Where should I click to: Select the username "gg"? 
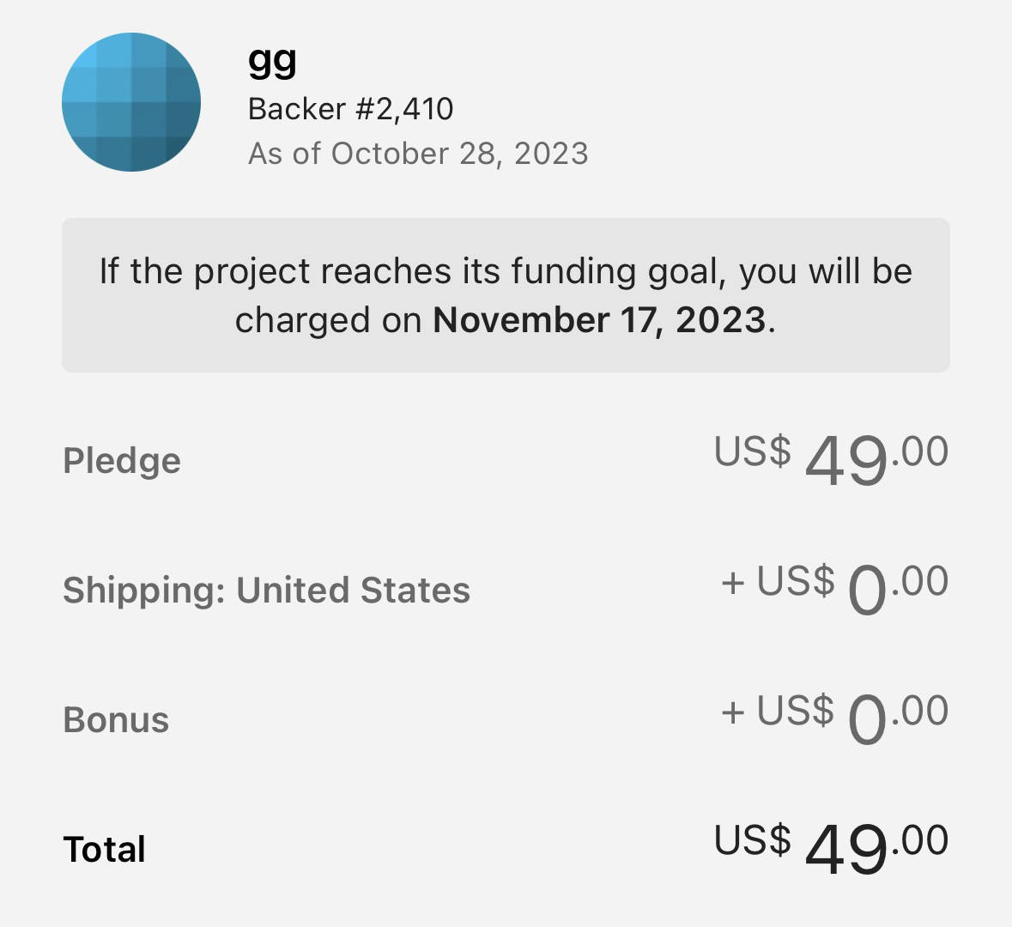(x=272, y=60)
